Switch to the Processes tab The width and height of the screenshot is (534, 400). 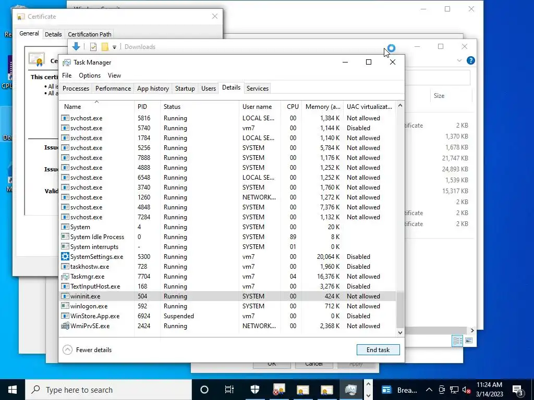pyautogui.click(x=76, y=89)
